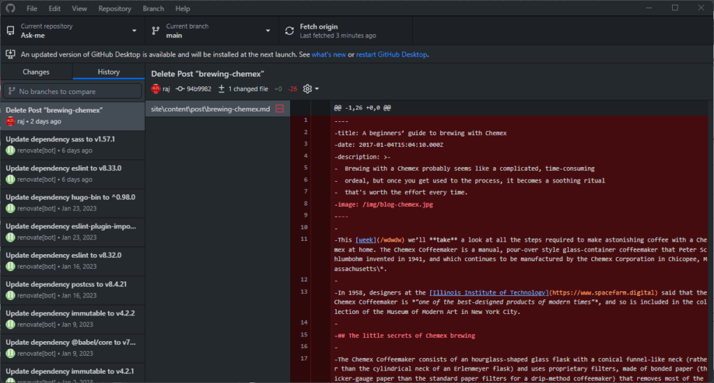Click the Fetch origin sync icon
This screenshot has width=714, height=383.
point(289,31)
